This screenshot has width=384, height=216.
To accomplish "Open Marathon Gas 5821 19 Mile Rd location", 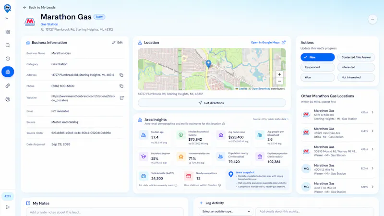I will [x=337, y=114].
